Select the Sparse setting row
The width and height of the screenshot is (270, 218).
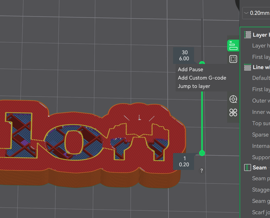(x=261, y=135)
